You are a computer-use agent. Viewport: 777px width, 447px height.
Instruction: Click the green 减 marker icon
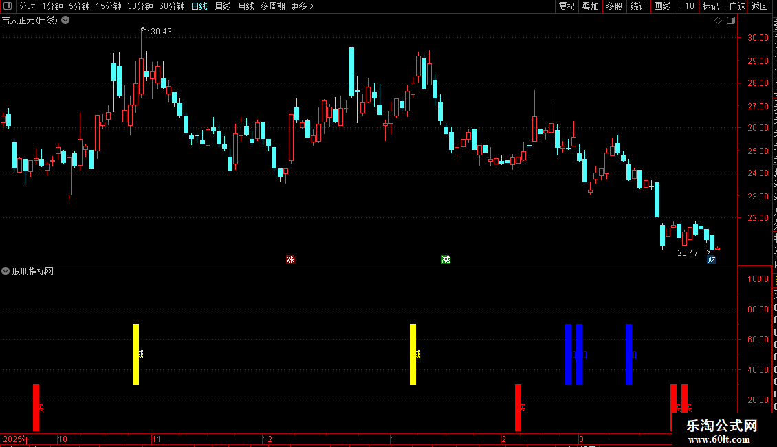pyautogui.click(x=446, y=260)
